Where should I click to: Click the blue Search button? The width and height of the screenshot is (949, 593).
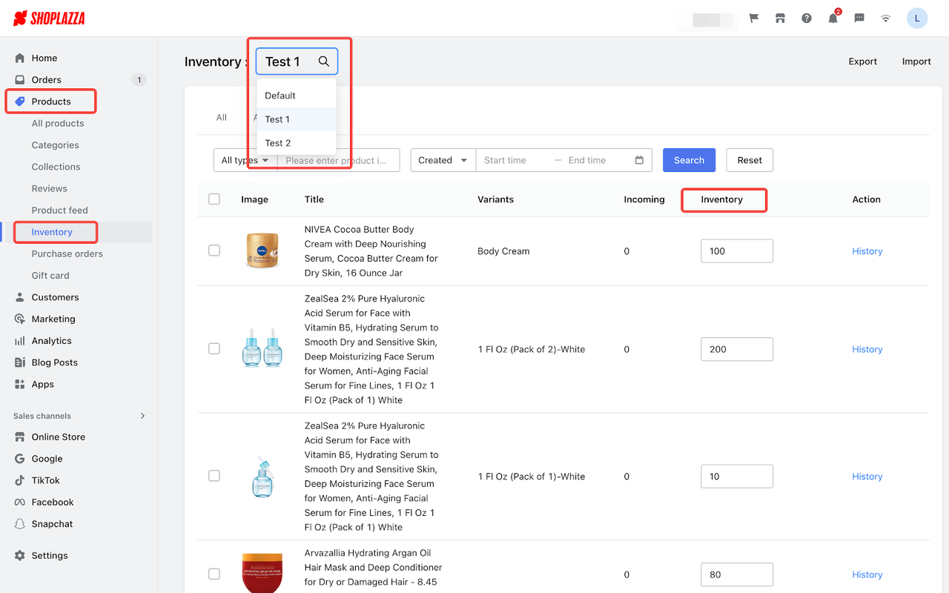(x=689, y=160)
